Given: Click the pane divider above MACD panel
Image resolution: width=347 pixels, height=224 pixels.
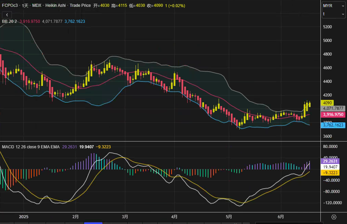Looking at the screenshot, I should point(160,141).
